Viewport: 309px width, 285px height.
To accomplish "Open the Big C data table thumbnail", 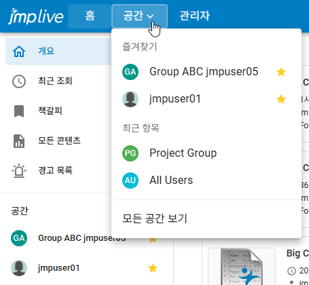I will (x=242, y=267).
